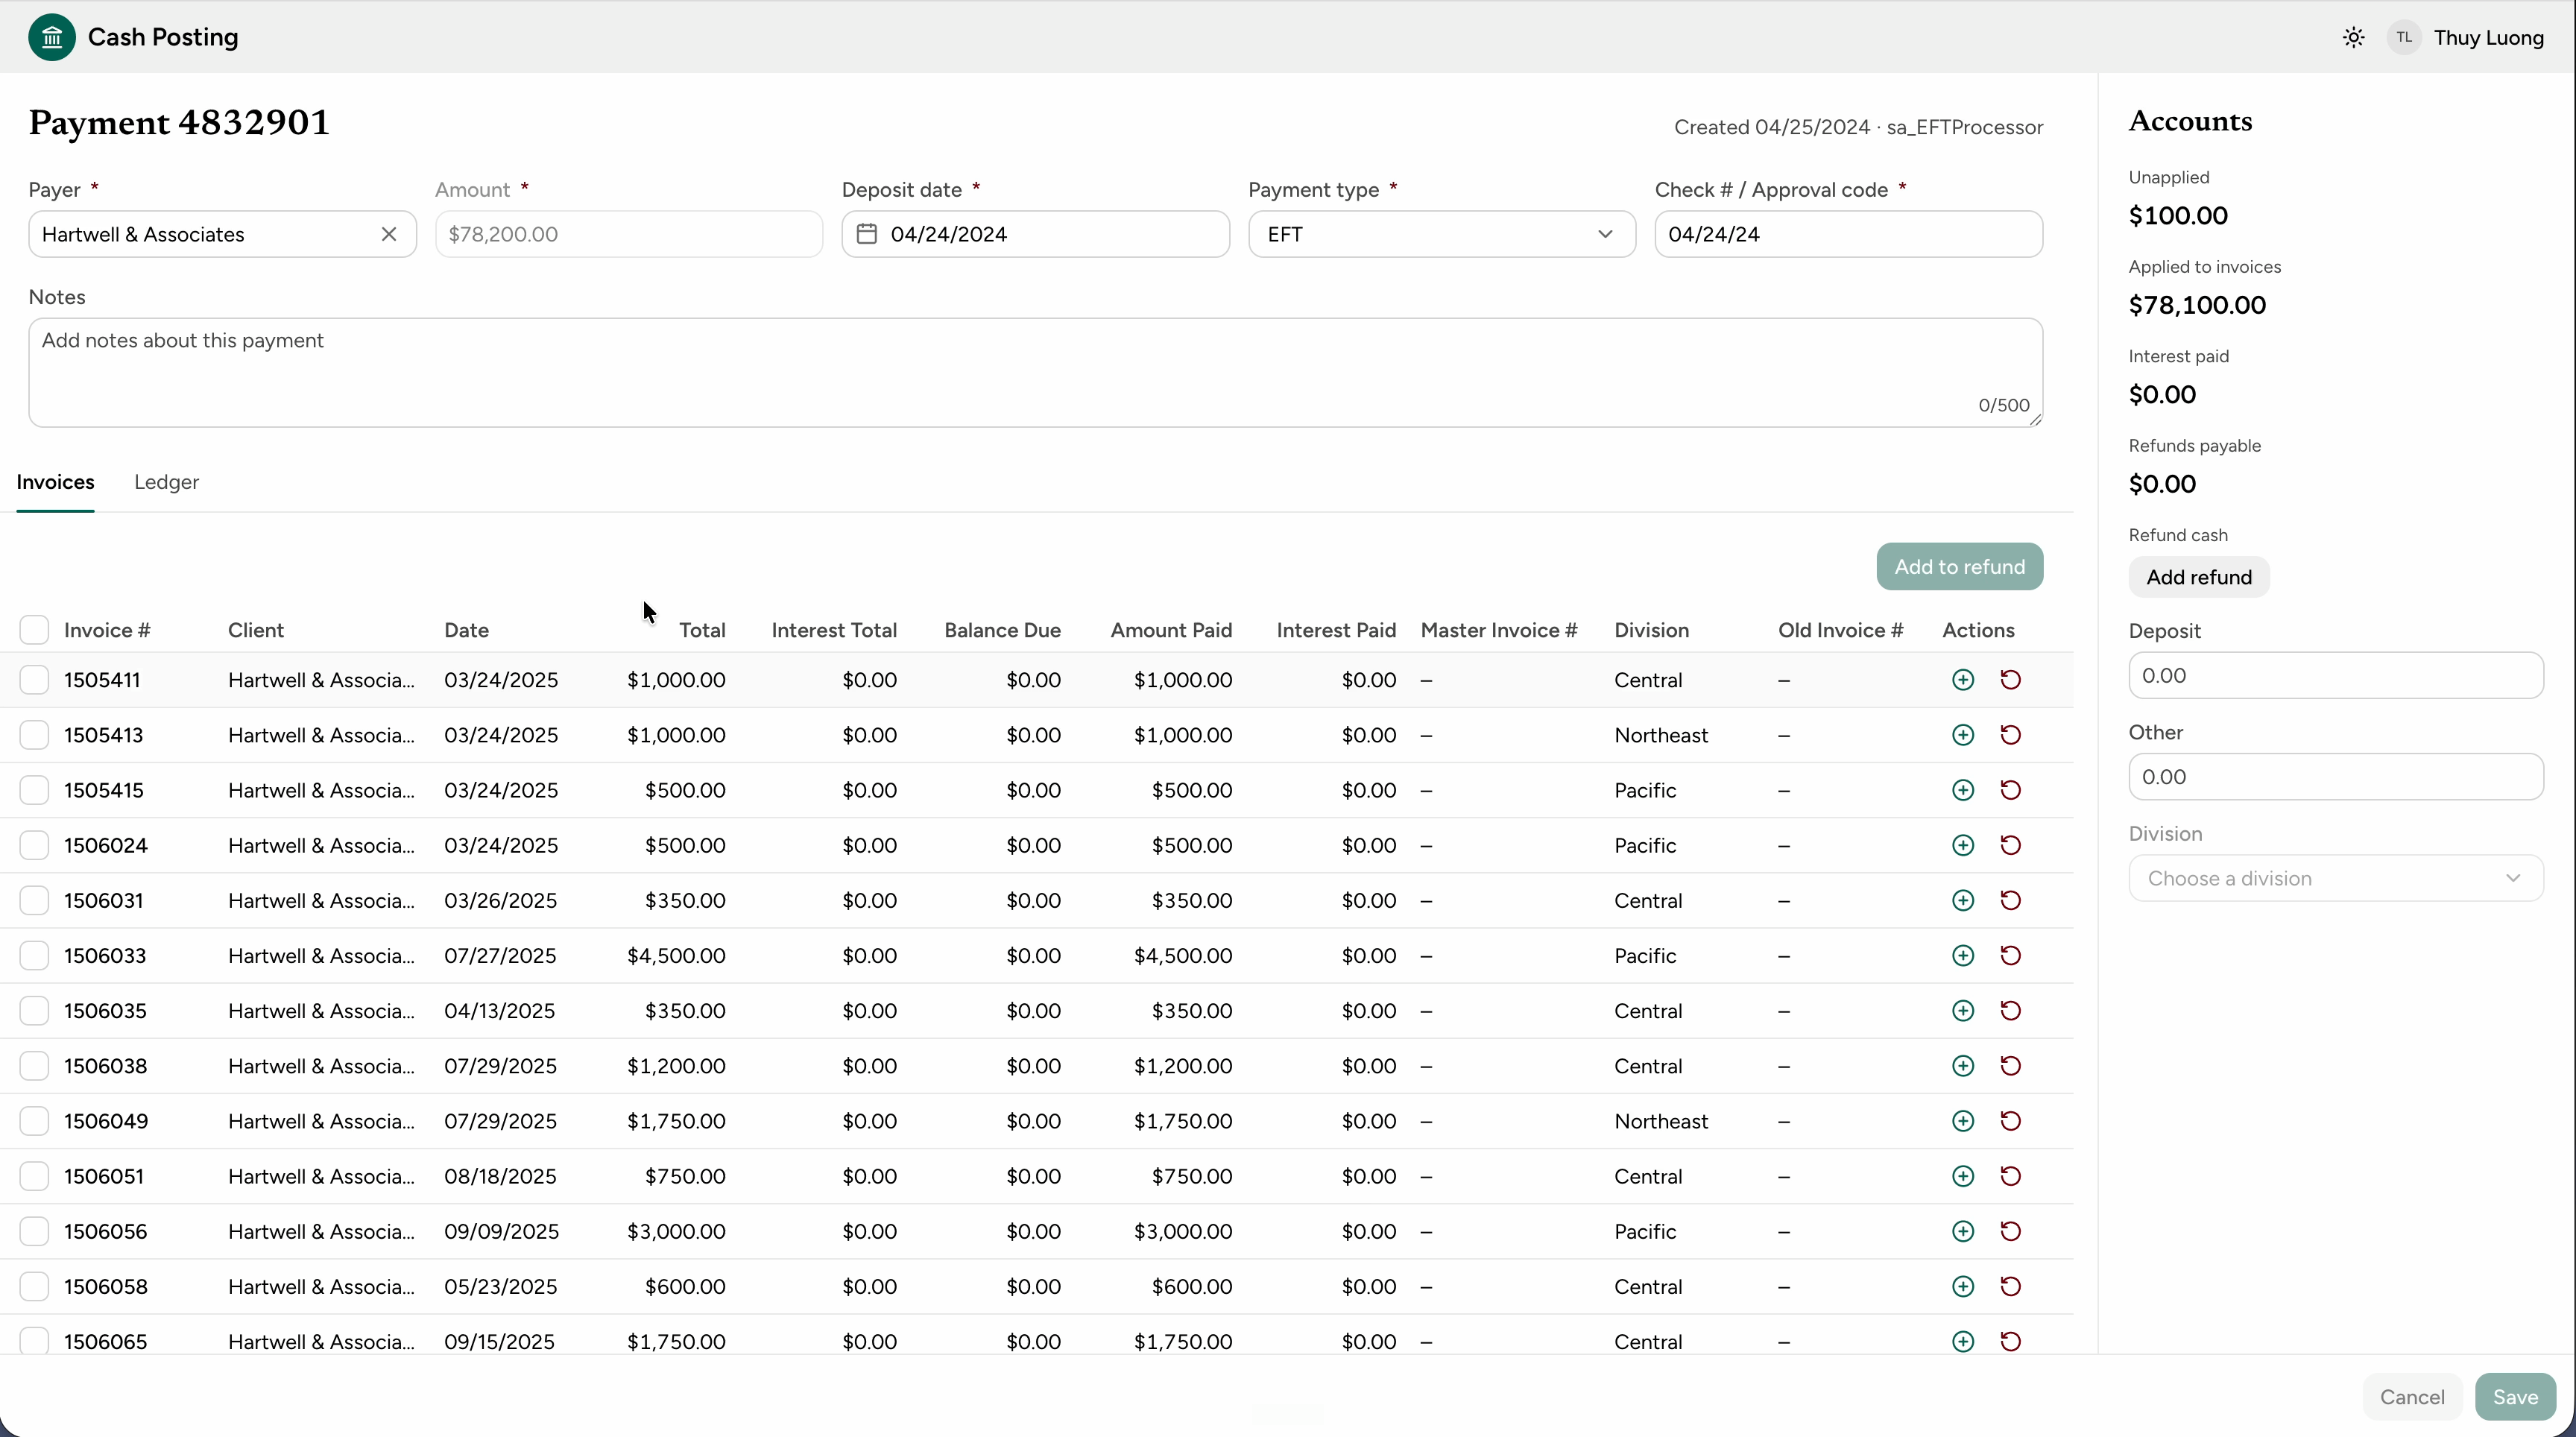Check the box for invoice 1505411
This screenshot has height=1437, width=2576.
tap(34, 680)
